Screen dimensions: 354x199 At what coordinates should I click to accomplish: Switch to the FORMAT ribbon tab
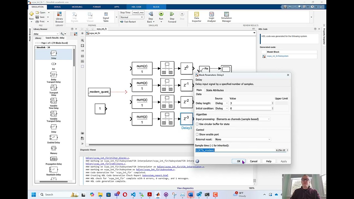pyautogui.click(x=97, y=7)
